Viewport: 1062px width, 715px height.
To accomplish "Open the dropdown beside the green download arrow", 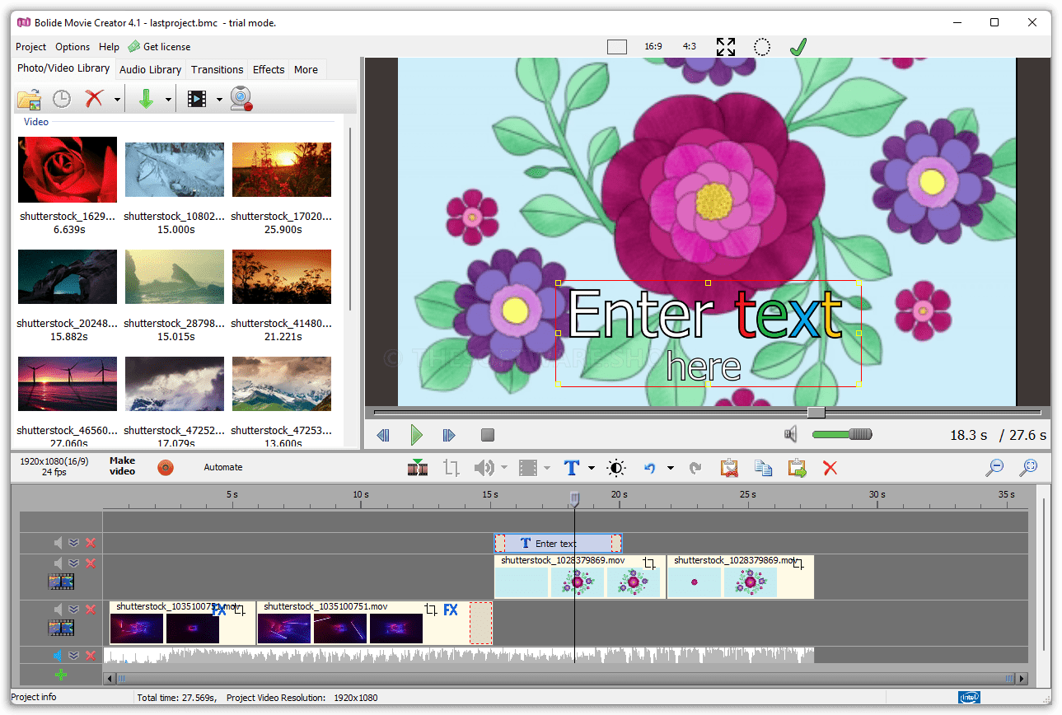I will (x=168, y=100).
